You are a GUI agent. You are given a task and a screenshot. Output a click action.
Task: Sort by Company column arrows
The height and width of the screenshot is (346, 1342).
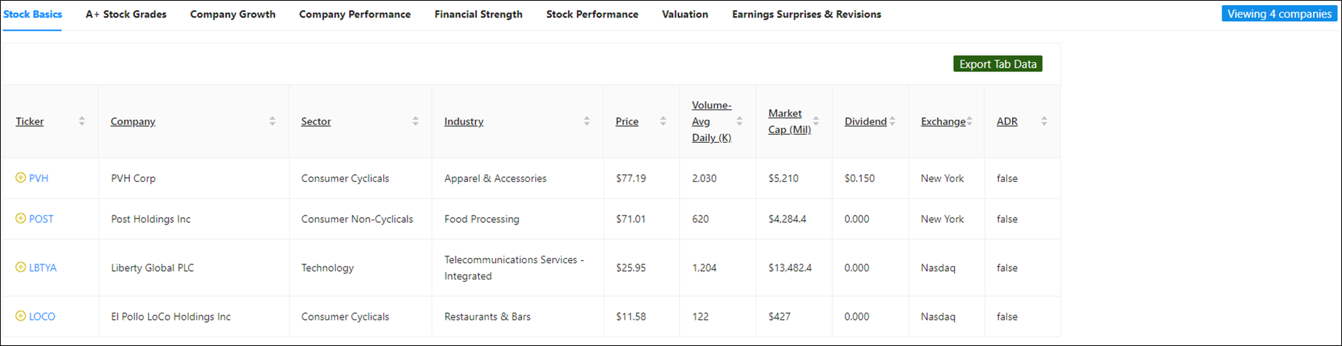(x=272, y=122)
